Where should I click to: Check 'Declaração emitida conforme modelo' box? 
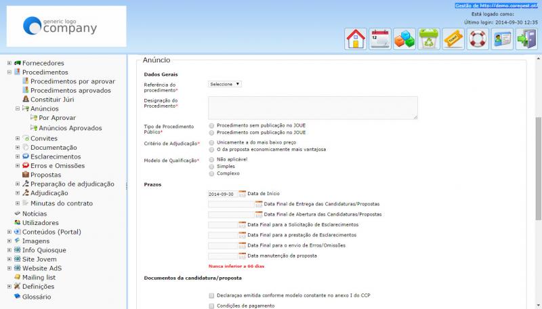(212, 295)
